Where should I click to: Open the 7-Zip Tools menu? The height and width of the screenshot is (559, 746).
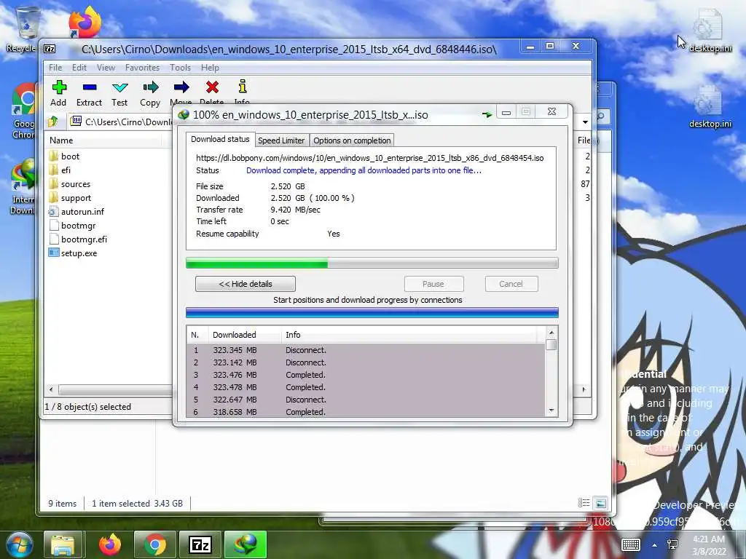coord(181,68)
